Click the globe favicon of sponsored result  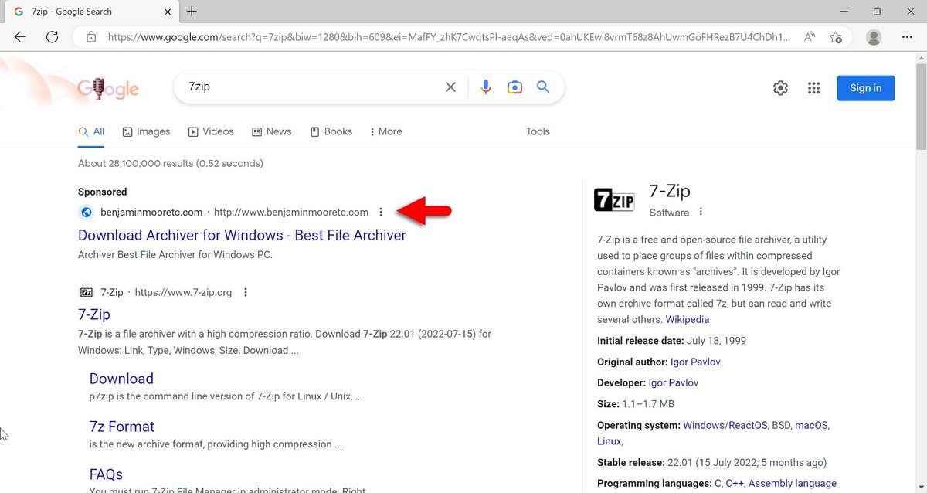tap(86, 212)
